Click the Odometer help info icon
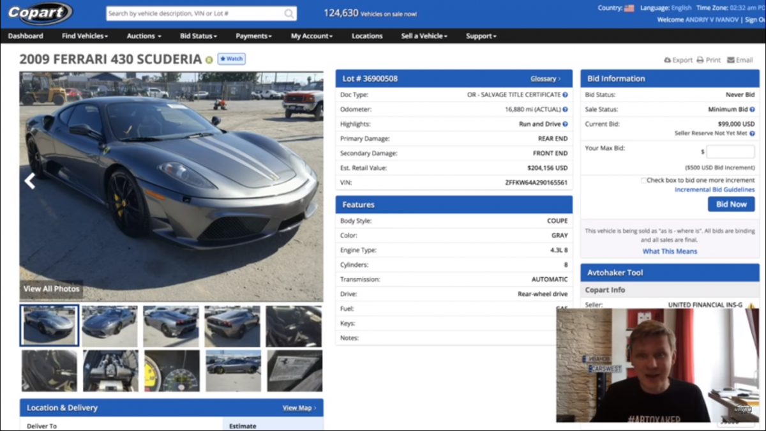Viewport: 766px width, 431px height. coord(565,110)
